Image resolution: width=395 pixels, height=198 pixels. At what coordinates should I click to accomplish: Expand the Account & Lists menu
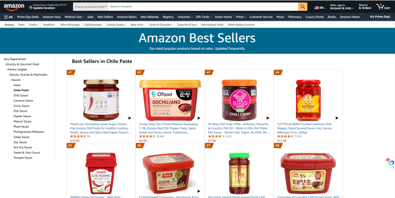point(342,7)
